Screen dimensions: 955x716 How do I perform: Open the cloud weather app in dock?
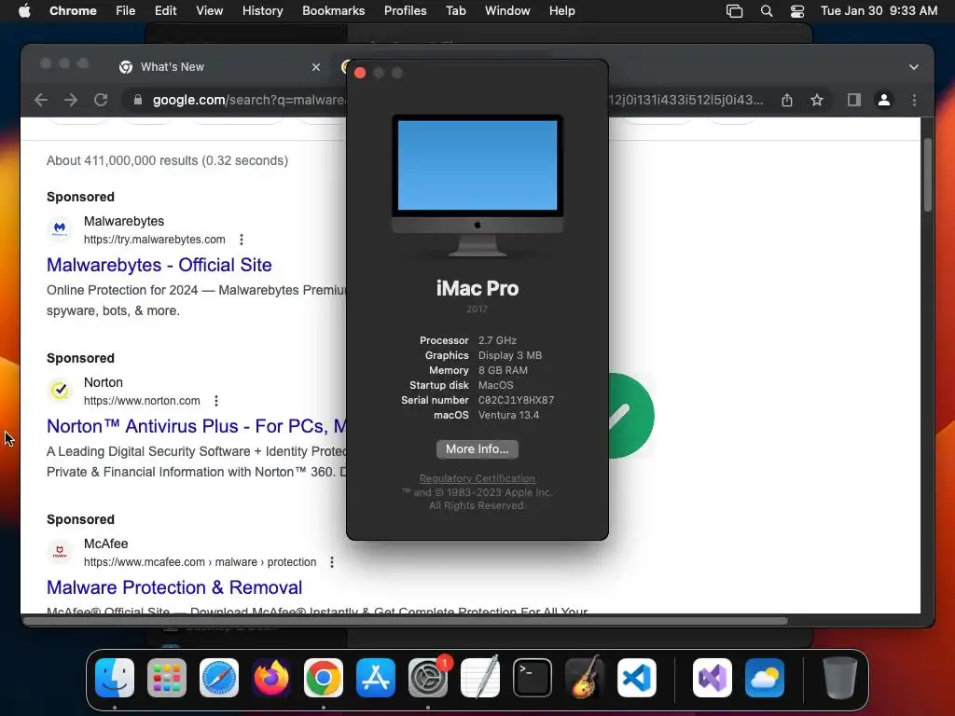click(765, 678)
